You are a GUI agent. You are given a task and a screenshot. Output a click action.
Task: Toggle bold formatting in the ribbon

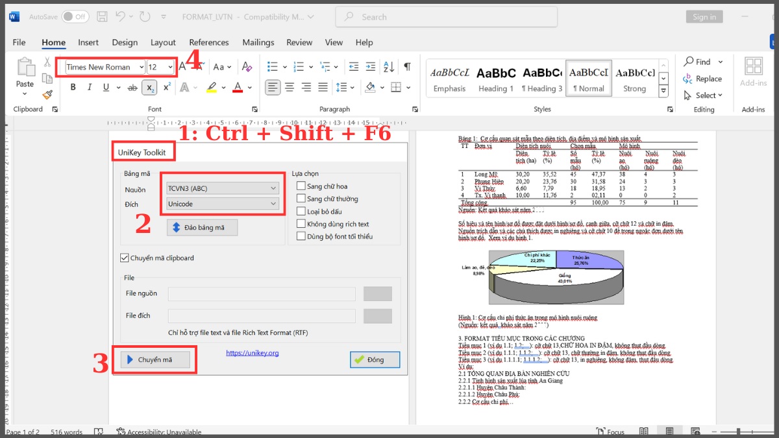point(73,87)
